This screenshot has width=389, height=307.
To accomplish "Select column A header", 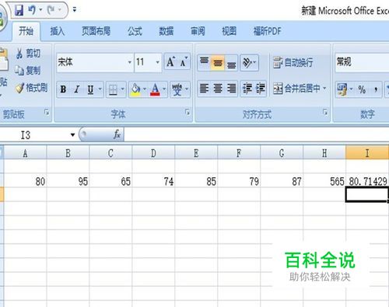I will (25, 153).
